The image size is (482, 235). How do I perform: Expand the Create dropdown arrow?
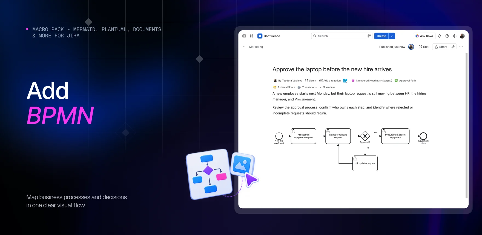point(392,36)
